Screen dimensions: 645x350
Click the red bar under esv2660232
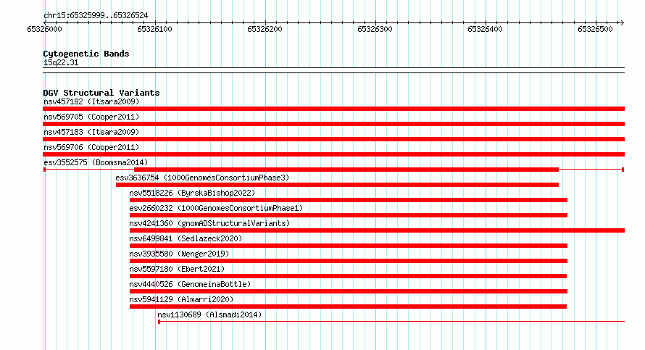tap(349, 215)
